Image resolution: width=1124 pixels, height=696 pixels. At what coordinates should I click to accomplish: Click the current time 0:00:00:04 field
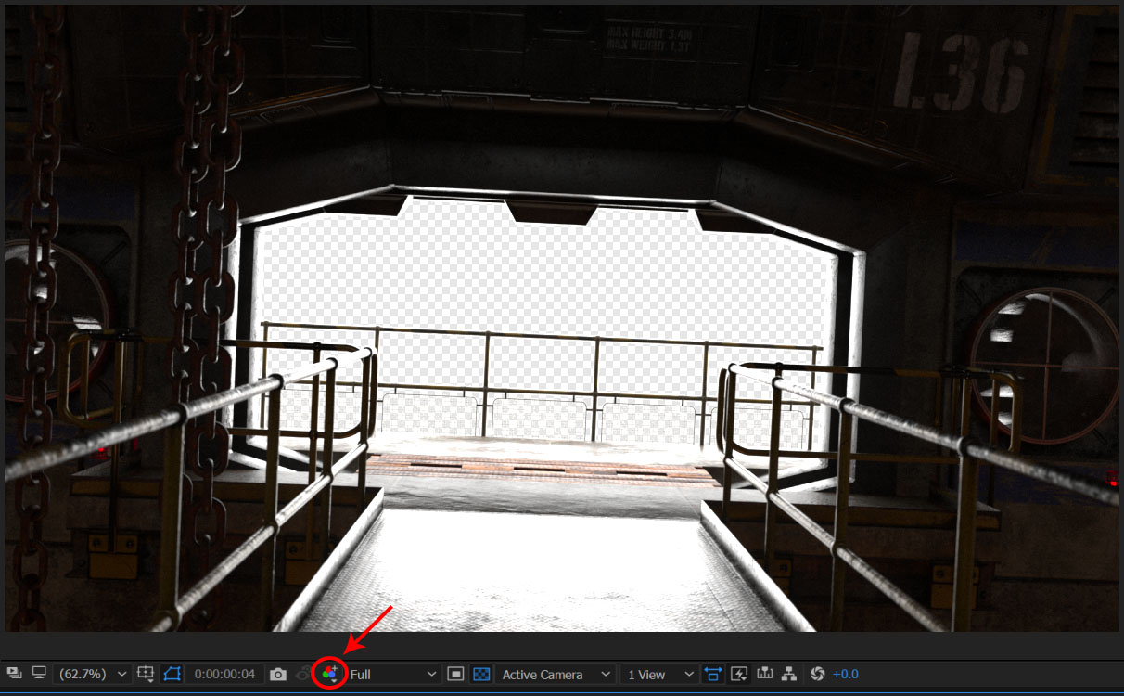[224, 675]
